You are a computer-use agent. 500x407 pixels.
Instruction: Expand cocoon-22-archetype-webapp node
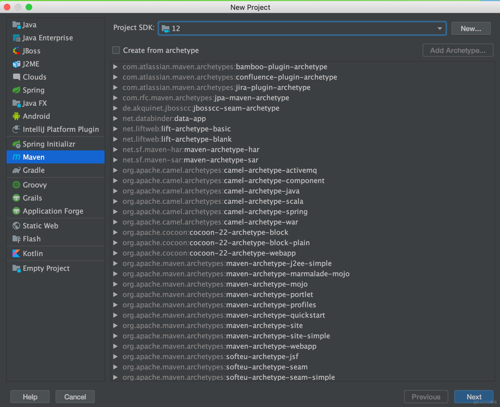(x=115, y=253)
